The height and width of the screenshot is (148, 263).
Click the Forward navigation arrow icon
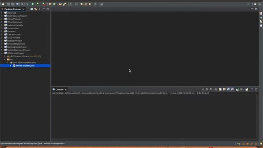point(95,4)
